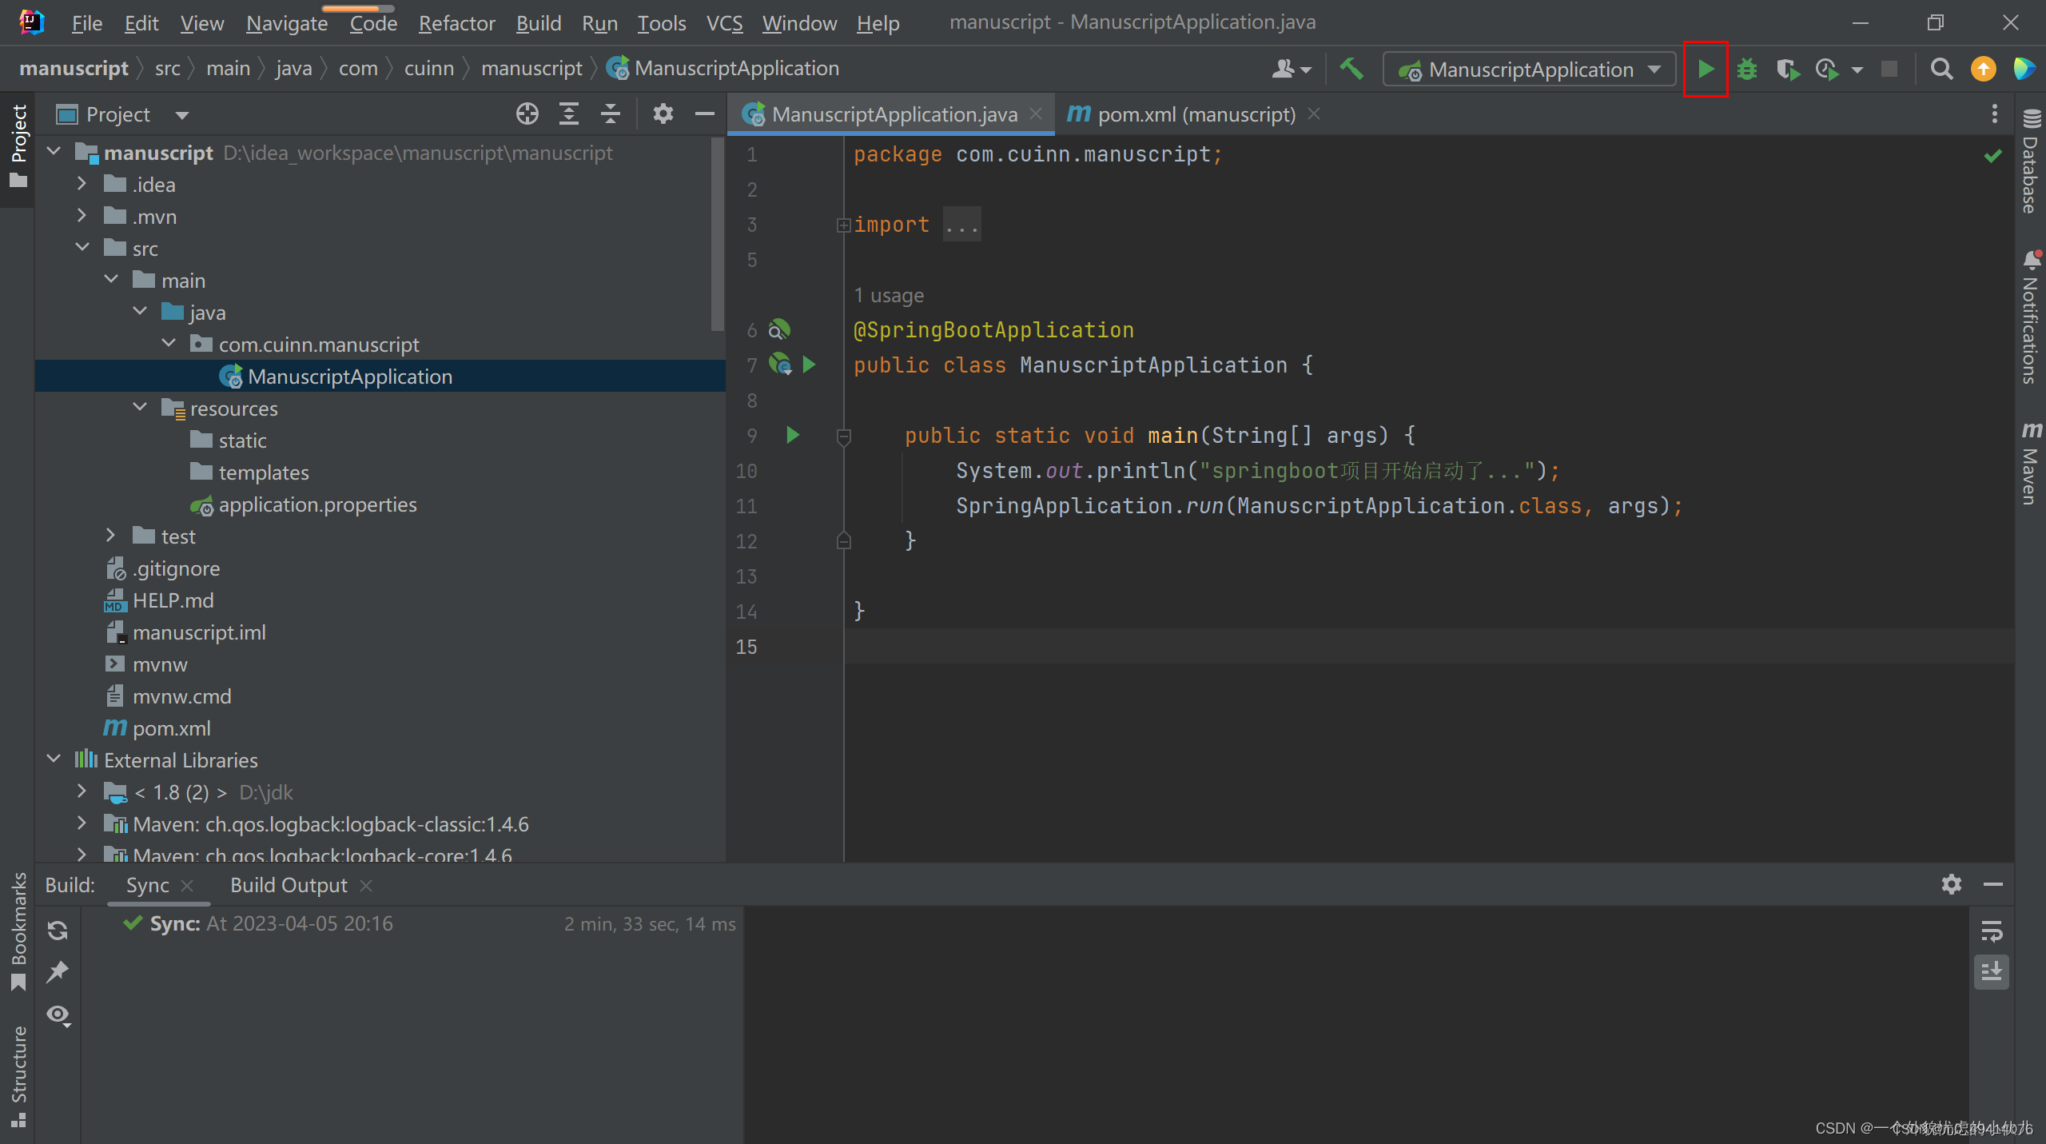Viewport: 2046px width, 1144px height.
Task: Click run gutter icon at class line 7
Action: coord(809,365)
